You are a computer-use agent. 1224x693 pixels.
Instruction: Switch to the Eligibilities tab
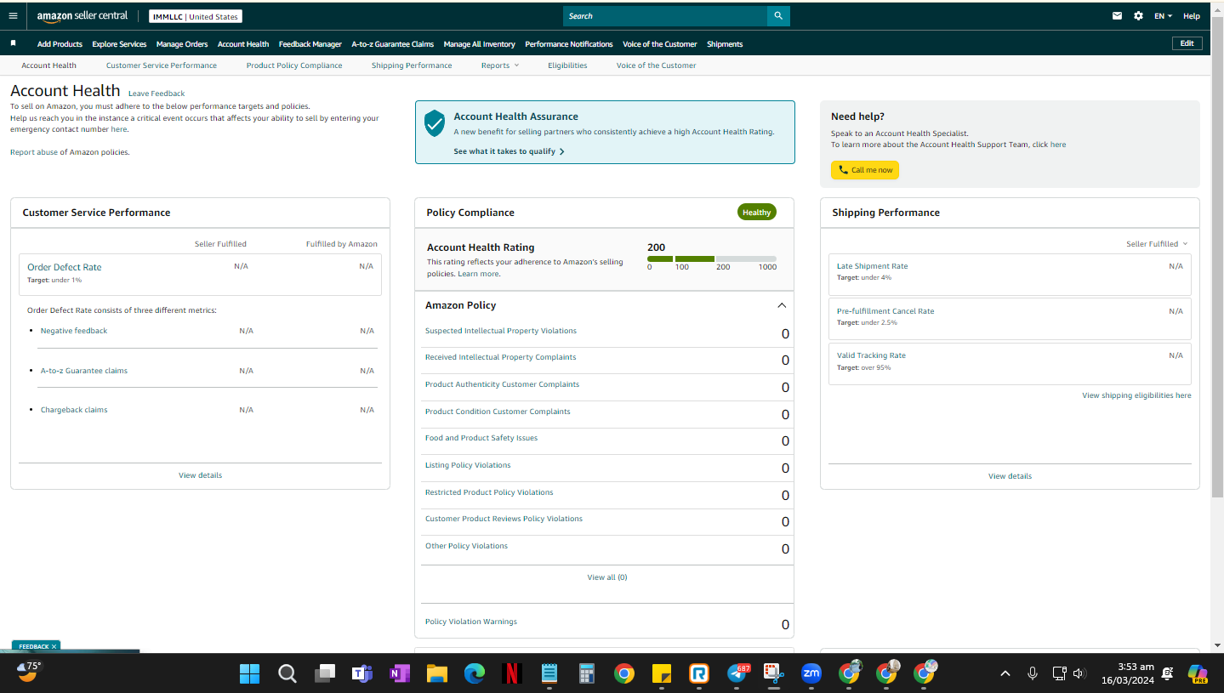pos(567,65)
